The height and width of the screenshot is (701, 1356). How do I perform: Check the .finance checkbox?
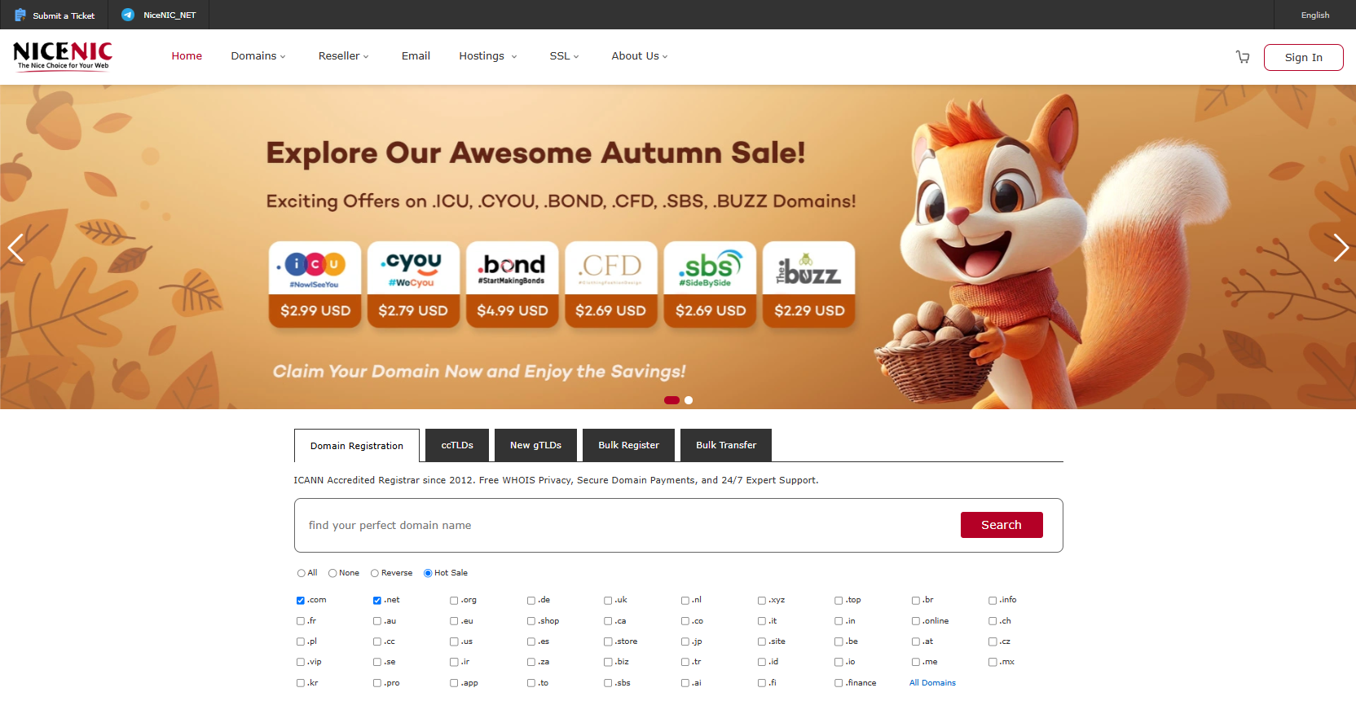click(839, 683)
